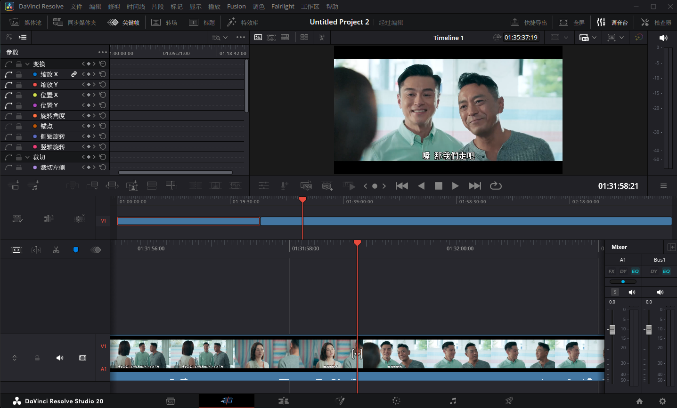Click the voiceover microphone icon
This screenshot has height=408, width=677.
tap(284, 186)
